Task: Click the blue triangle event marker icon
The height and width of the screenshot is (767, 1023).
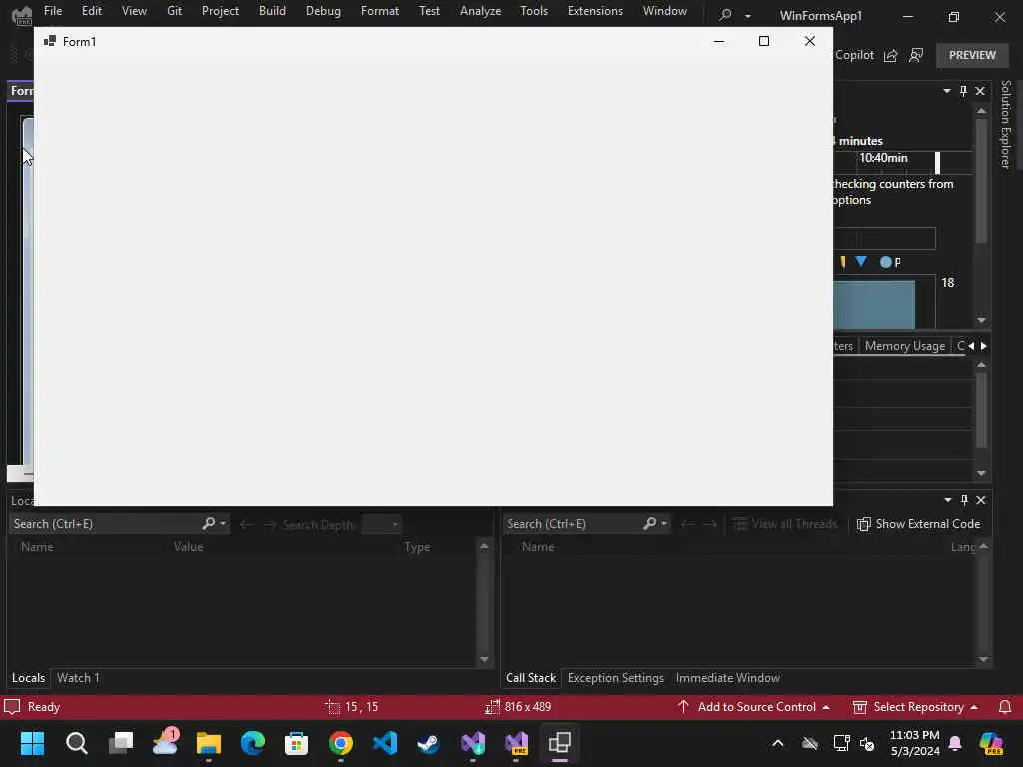Action: pyautogui.click(x=861, y=261)
